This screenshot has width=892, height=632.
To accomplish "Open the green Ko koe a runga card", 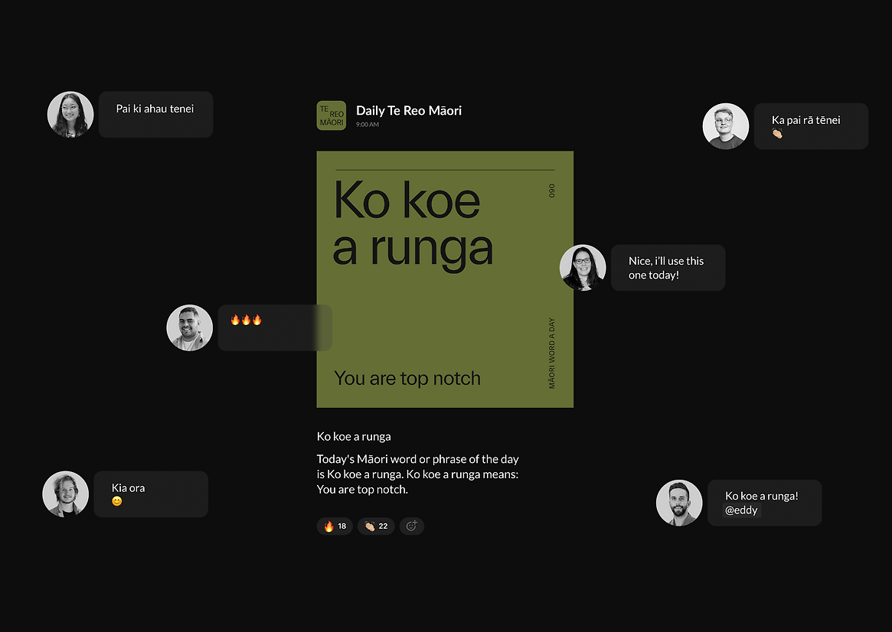I will (x=445, y=279).
